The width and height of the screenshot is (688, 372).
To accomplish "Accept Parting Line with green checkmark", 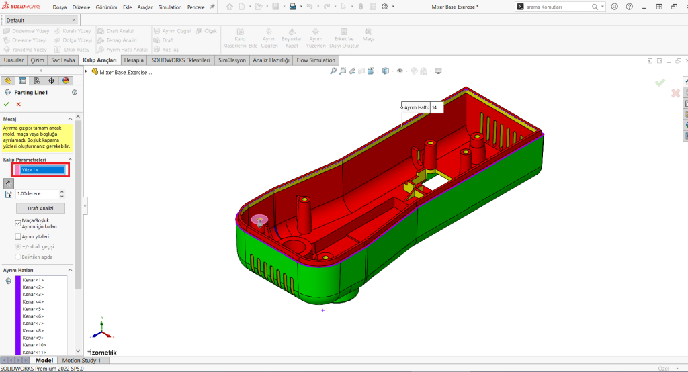I will pyautogui.click(x=7, y=104).
